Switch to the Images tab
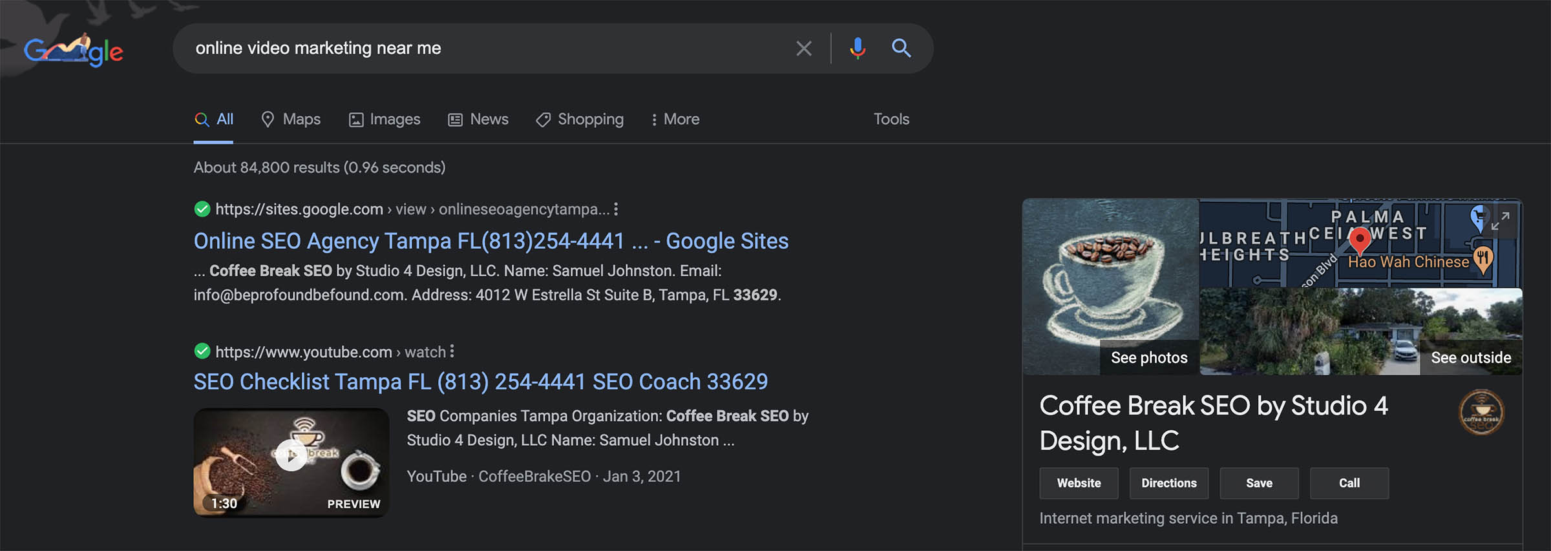 [x=385, y=120]
